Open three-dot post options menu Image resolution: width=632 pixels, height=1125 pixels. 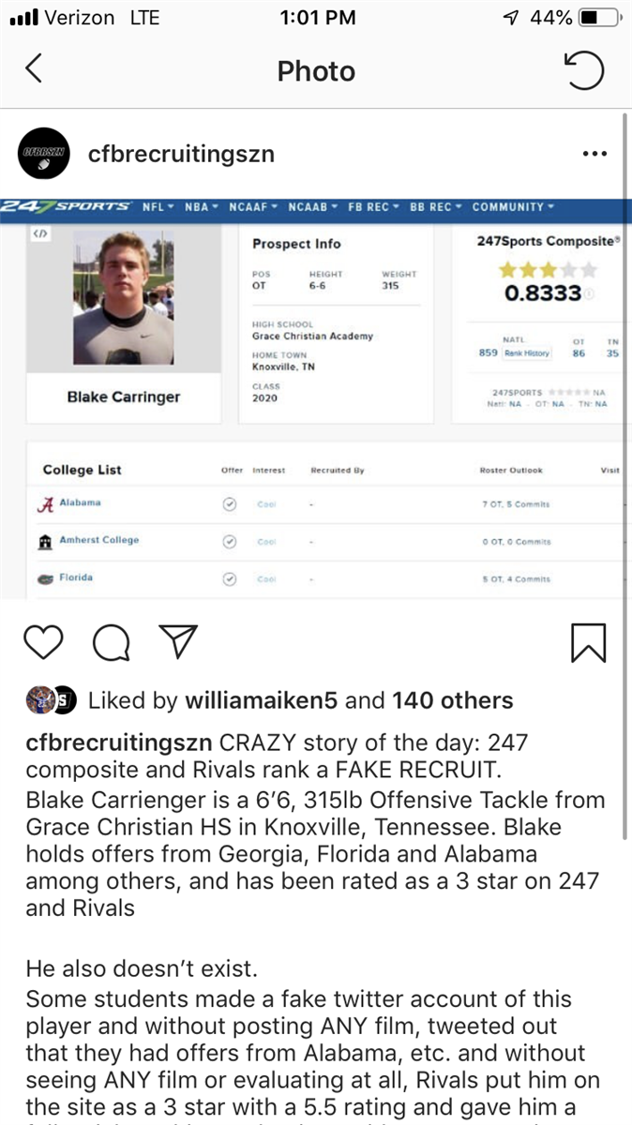tap(594, 154)
